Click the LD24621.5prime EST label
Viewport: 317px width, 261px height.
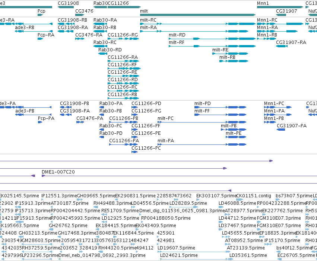coord(179,255)
